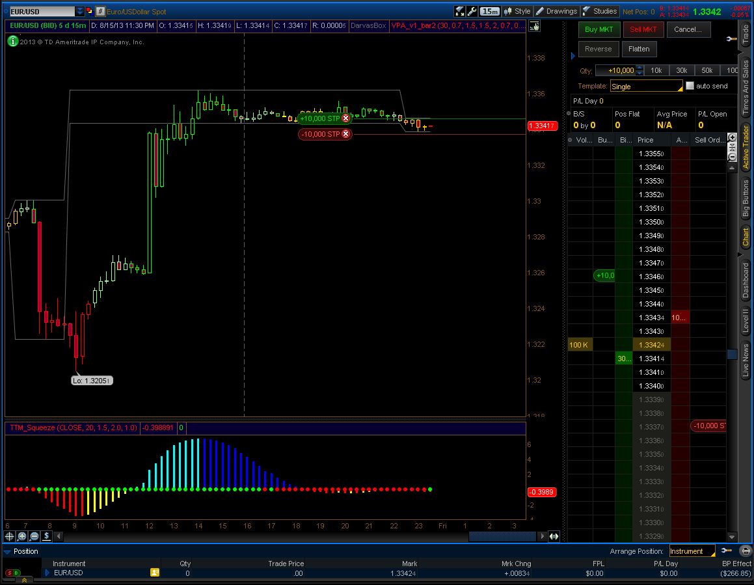Set quantity with the 30k preset button
This screenshot has width=754, height=585.
click(x=682, y=71)
